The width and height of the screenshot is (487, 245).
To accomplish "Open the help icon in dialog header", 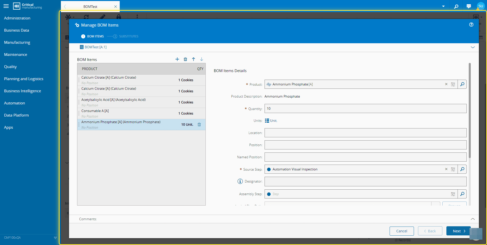I will 471,25.
